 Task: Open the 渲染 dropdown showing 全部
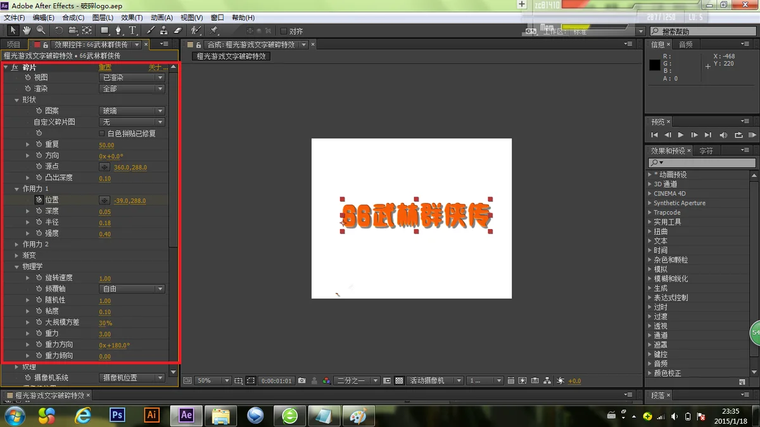[x=132, y=89]
